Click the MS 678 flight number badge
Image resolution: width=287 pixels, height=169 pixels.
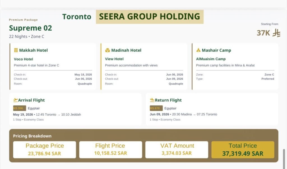(x=156, y=108)
